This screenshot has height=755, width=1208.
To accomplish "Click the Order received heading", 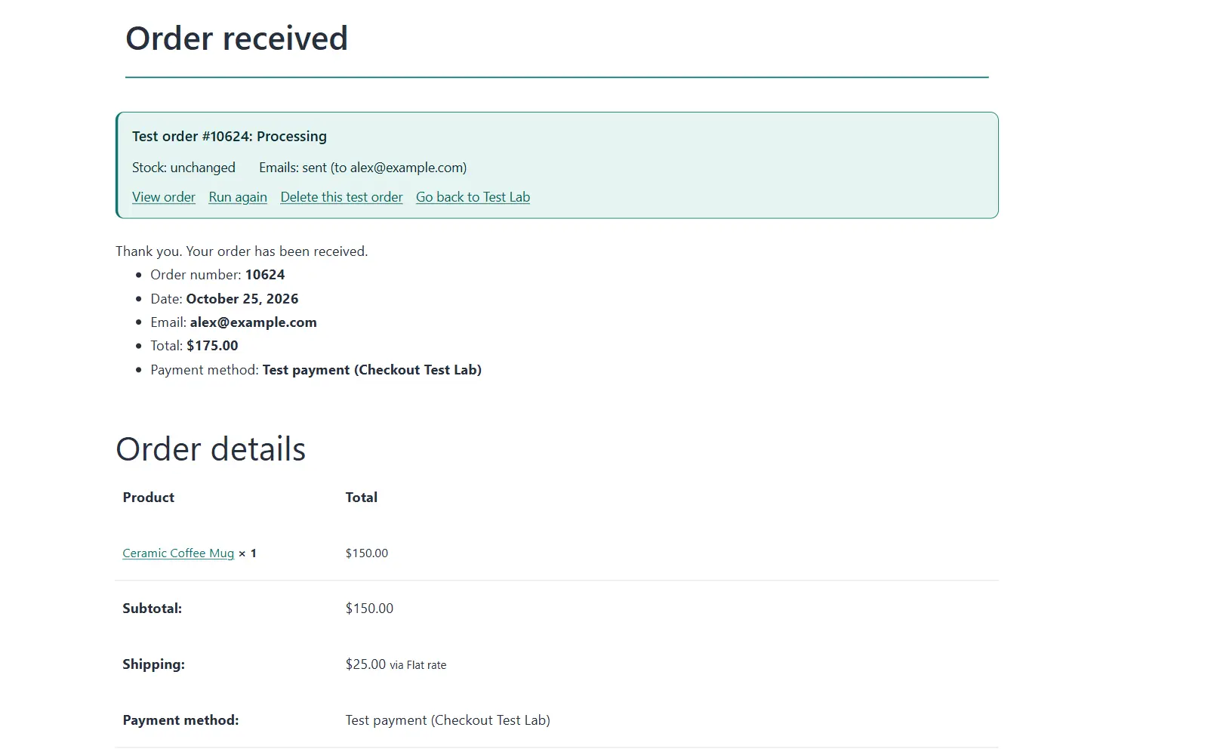I will 236,39.
